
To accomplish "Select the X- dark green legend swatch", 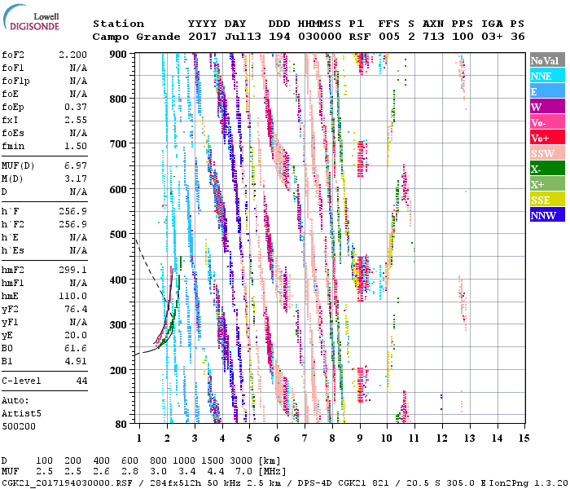I will click(547, 169).
